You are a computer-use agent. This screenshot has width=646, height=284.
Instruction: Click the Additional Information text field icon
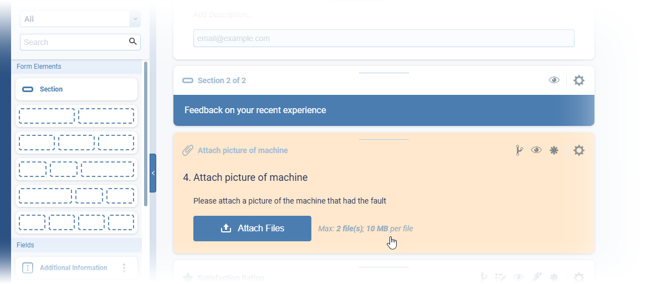tap(28, 268)
